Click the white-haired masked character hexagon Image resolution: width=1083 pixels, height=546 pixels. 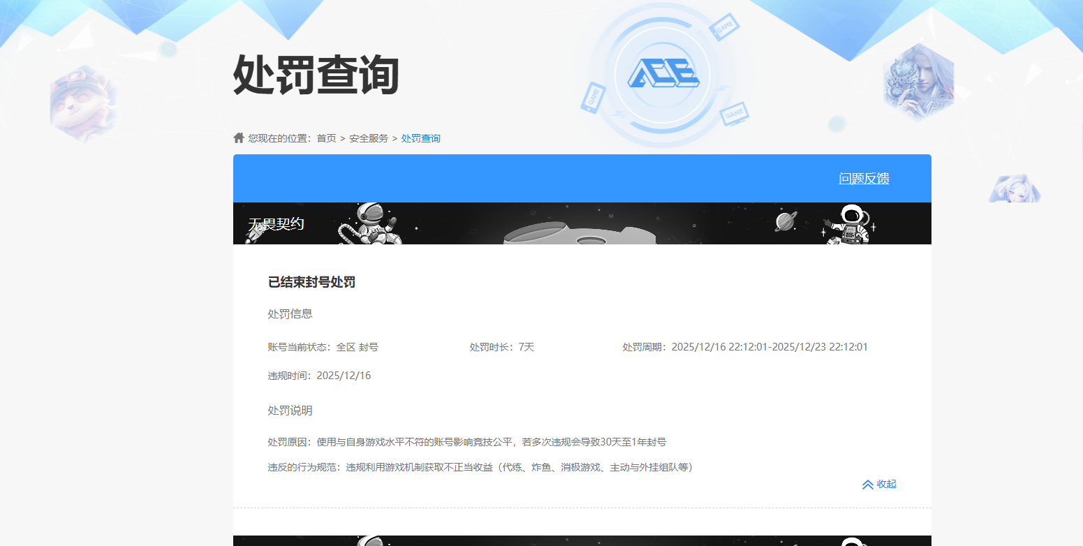pyautogui.click(x=918, y=82)
